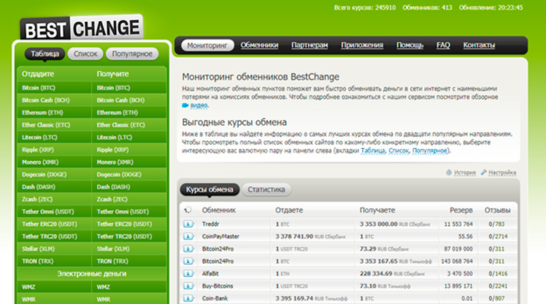Select the Статистика tab
Viewport: 546px width, 304px height.
click(266, 190)
